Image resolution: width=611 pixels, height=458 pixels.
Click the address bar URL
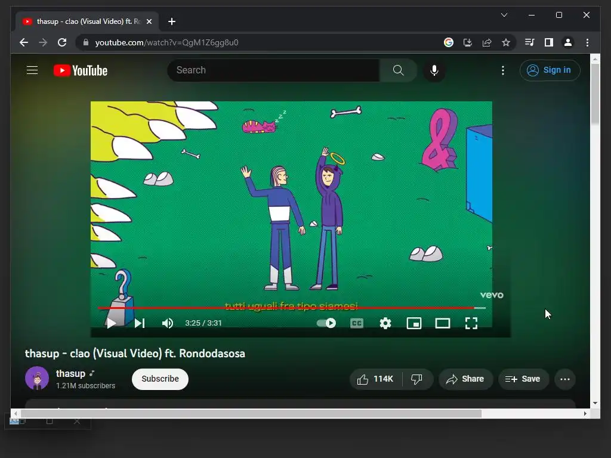tap(167, 42)
